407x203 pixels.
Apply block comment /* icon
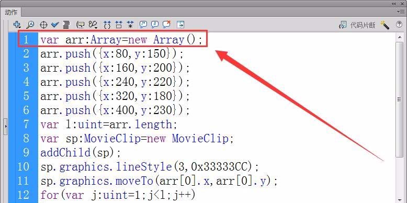click(x=143, y=25)
